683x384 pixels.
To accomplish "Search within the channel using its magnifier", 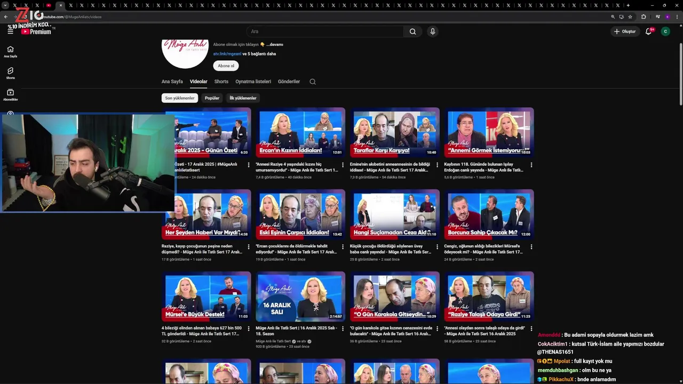I will tap(313, 82).
